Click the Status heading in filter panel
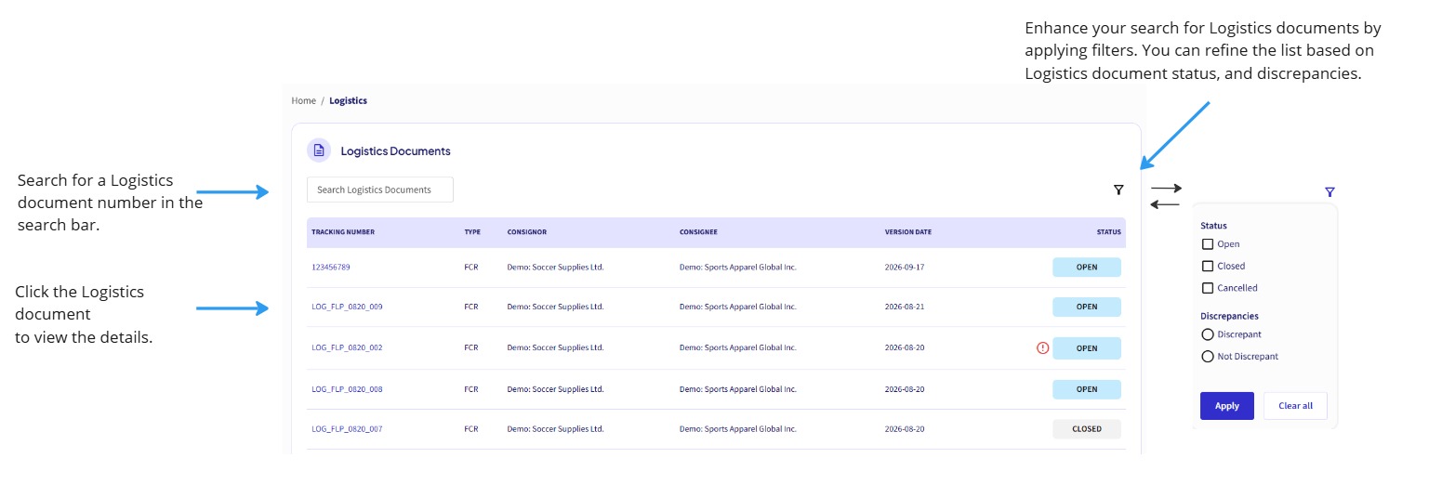1442x484 pixels. coord(1213,226)
